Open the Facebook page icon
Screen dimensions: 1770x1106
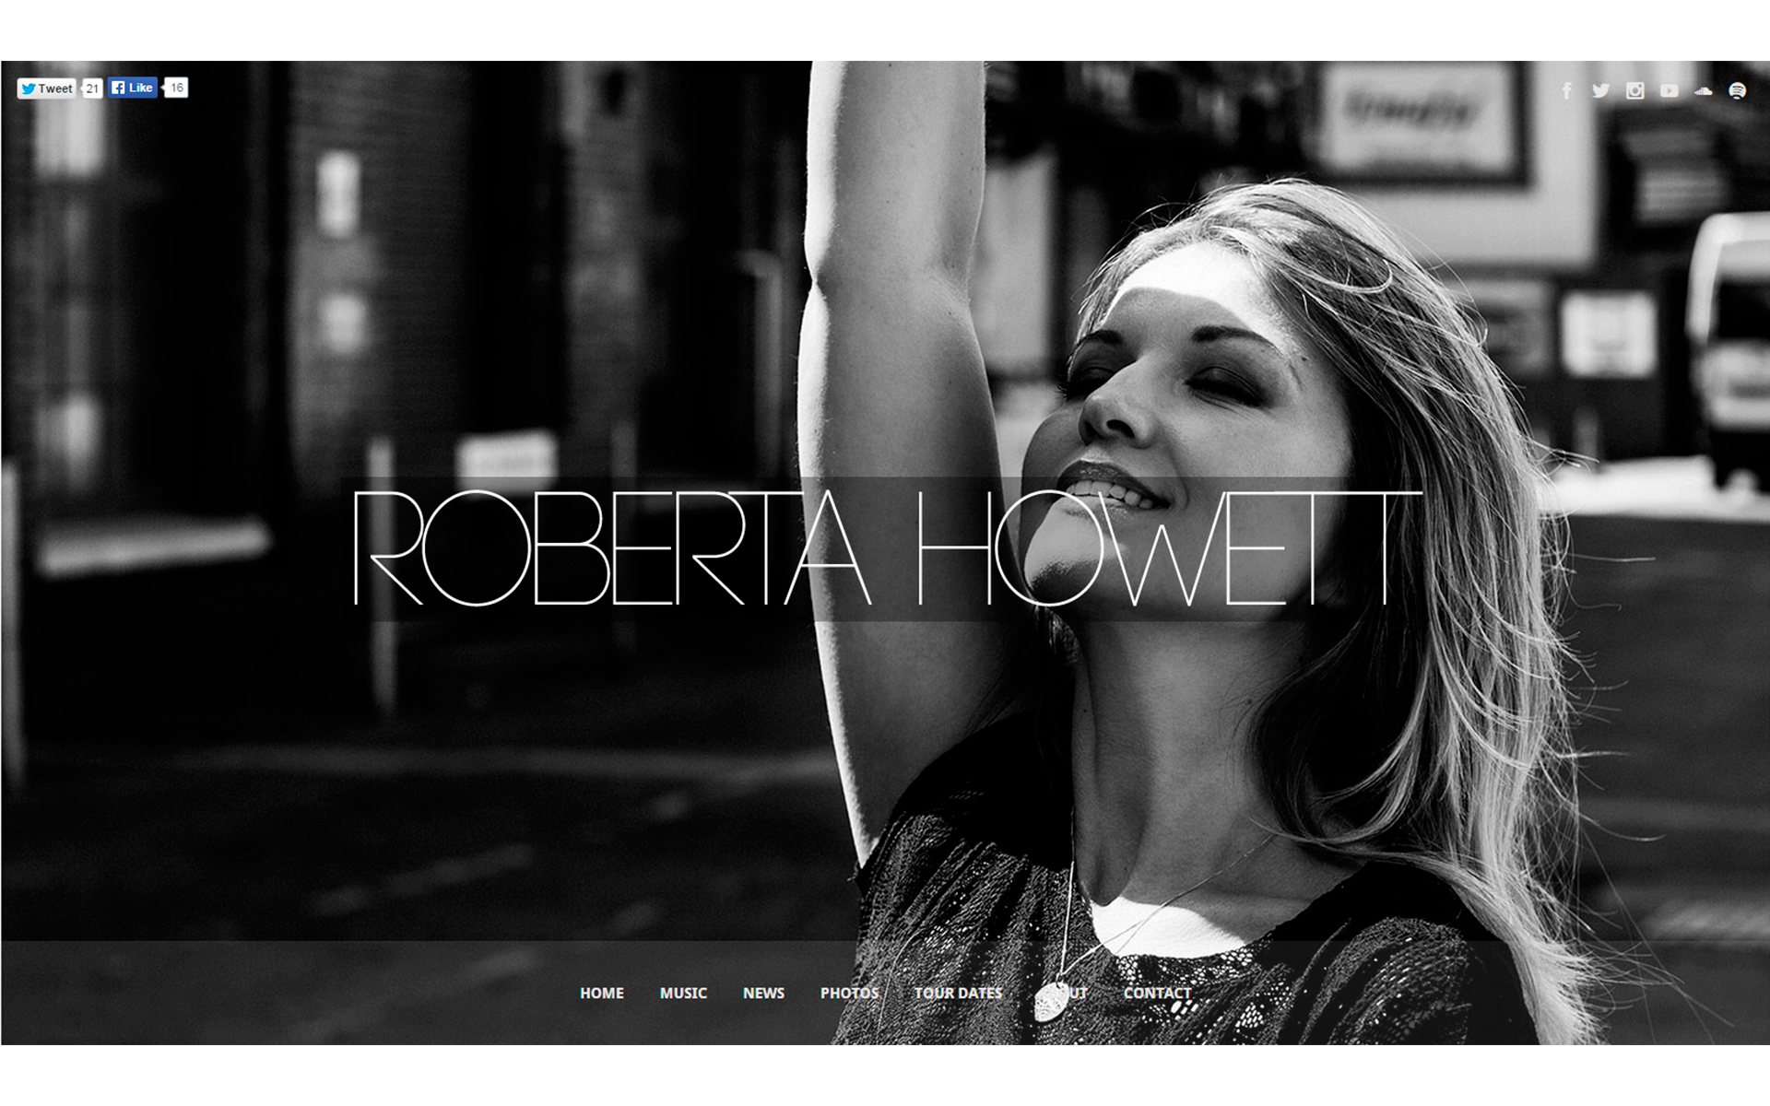tap(1566, 90)
